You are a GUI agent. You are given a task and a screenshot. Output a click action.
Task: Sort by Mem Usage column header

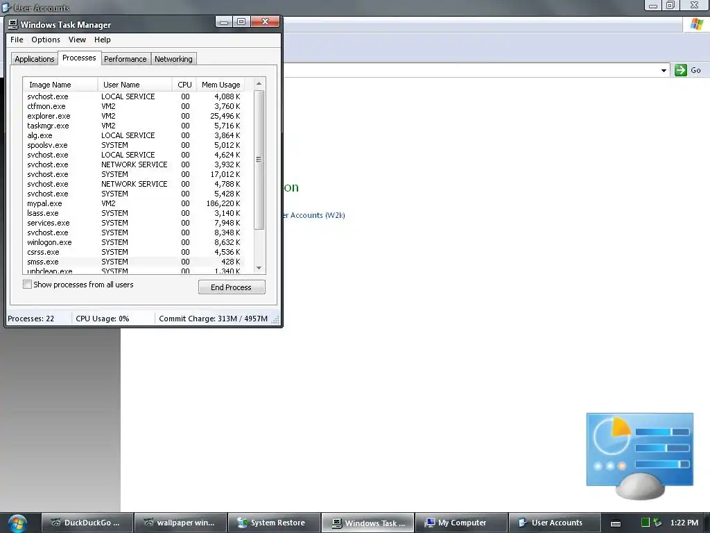tap(221, 85)
